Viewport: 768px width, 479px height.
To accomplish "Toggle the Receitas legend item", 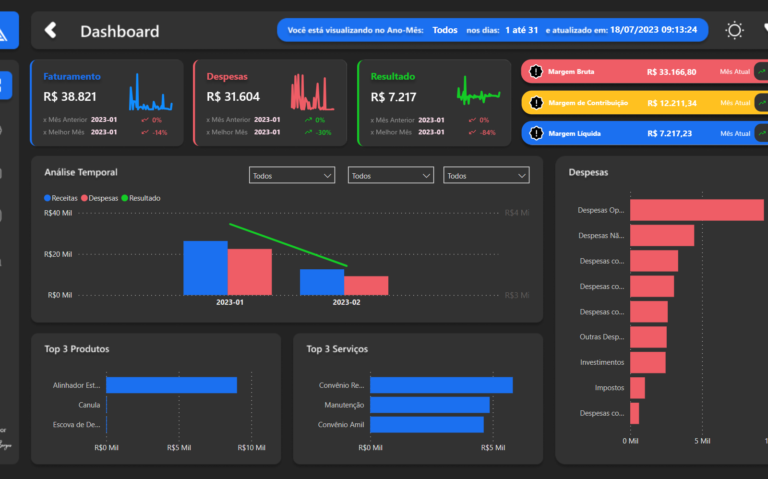I will point(60,198).
